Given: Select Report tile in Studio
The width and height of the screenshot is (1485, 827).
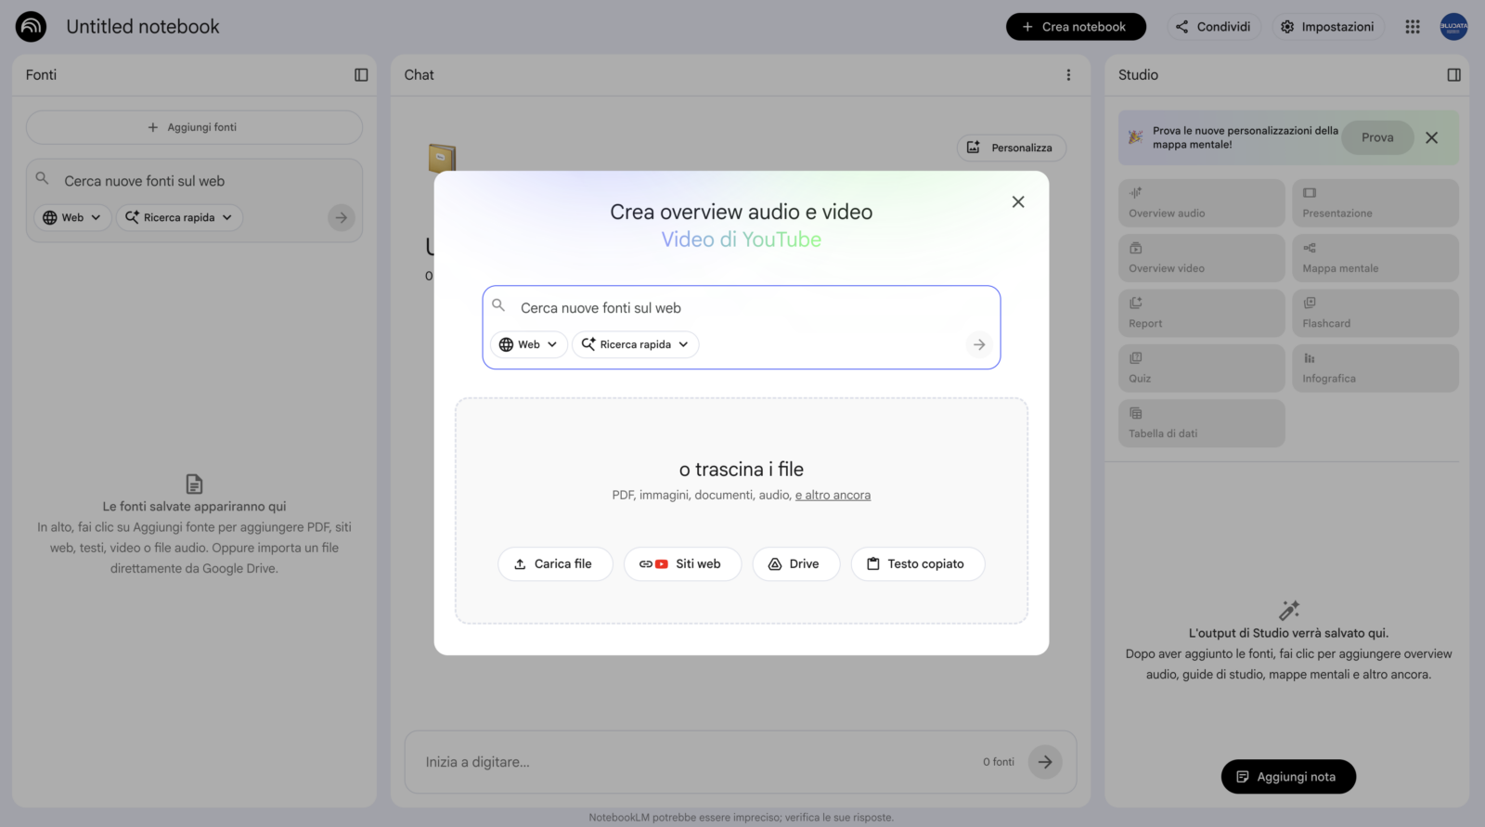Looking at the screenshot, I should (1202, 313).
